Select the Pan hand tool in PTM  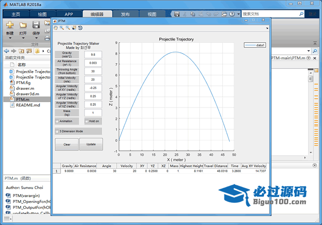(x=56, y=28)
